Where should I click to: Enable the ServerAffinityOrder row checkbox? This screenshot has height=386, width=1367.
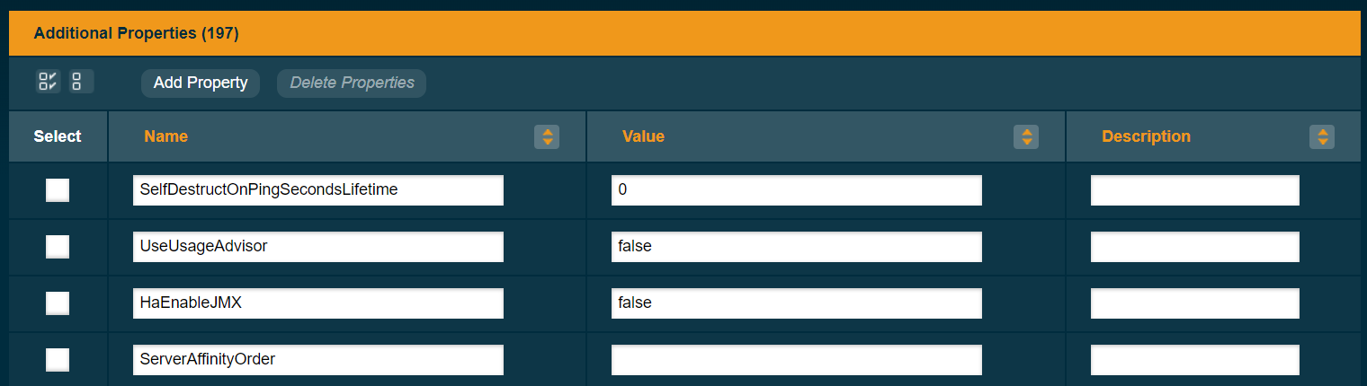(x=58, y=360)
